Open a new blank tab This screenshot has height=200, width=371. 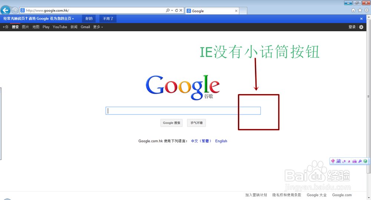[243, 11]
